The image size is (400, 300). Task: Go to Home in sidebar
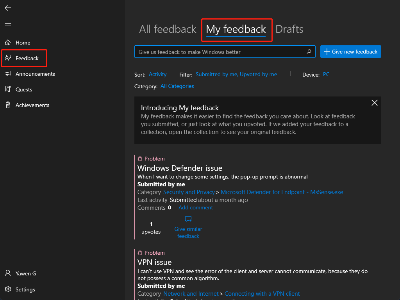[23, 43]
